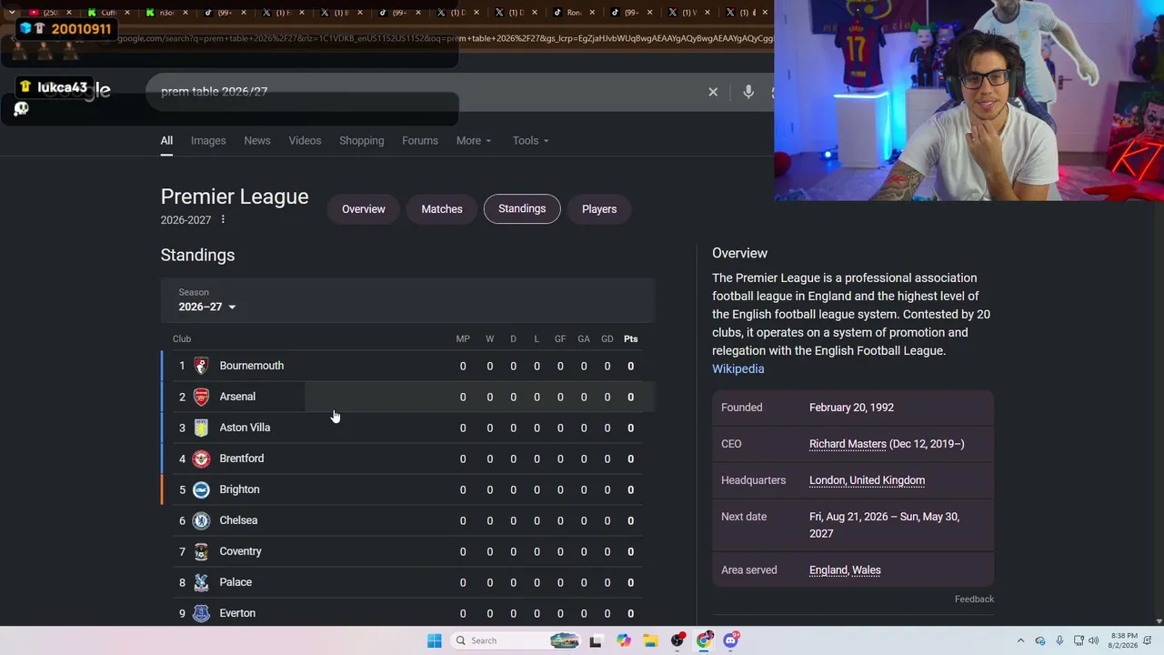Open the Tools dropdown
Screen dimensions: 1164x655
531,141
